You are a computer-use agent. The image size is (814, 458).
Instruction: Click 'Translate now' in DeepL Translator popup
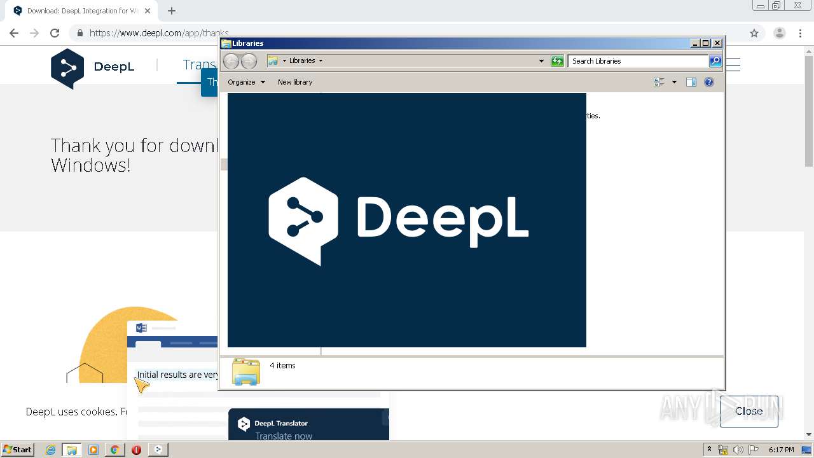point(284,436)
